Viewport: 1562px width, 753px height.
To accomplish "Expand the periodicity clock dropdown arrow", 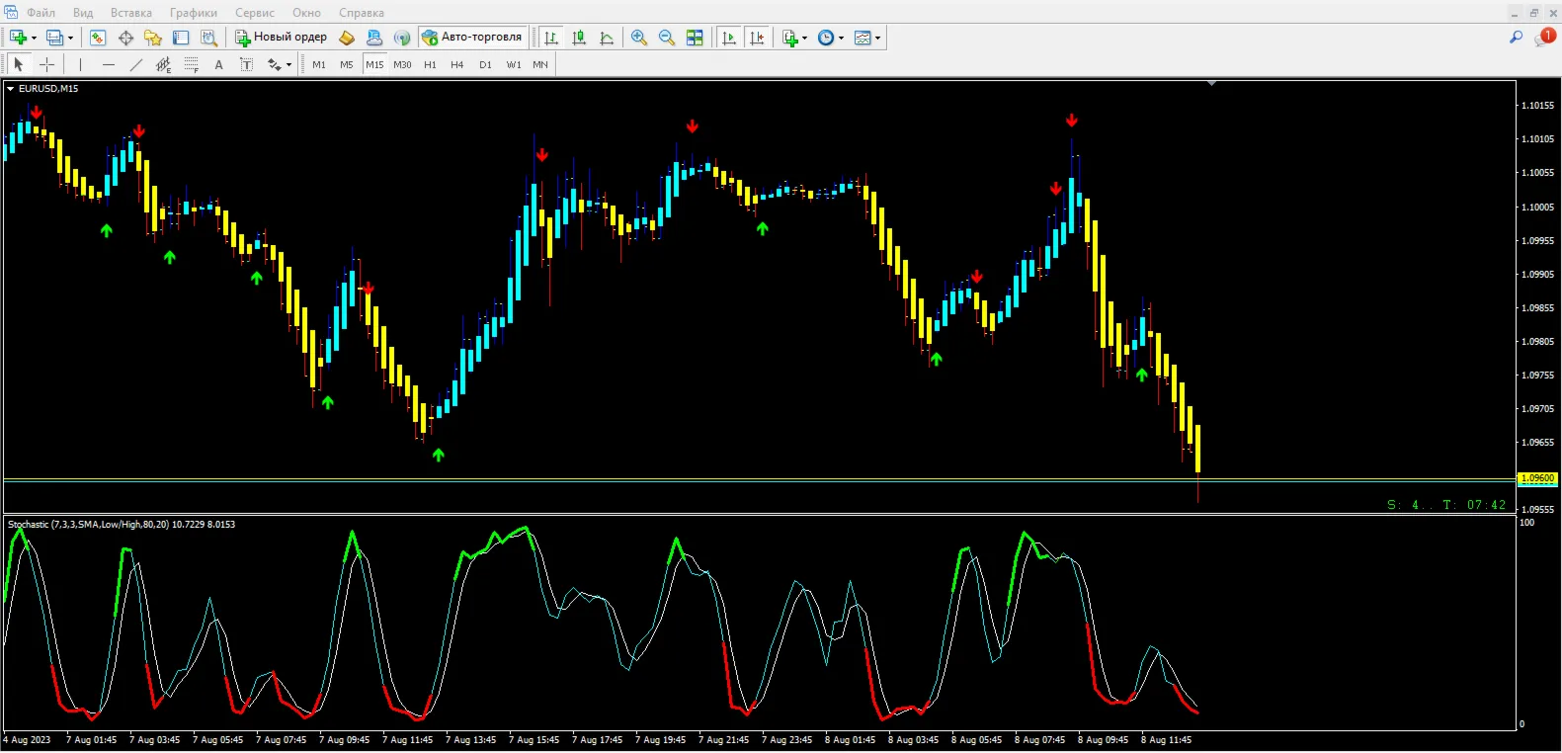I will tap(841, 39).
